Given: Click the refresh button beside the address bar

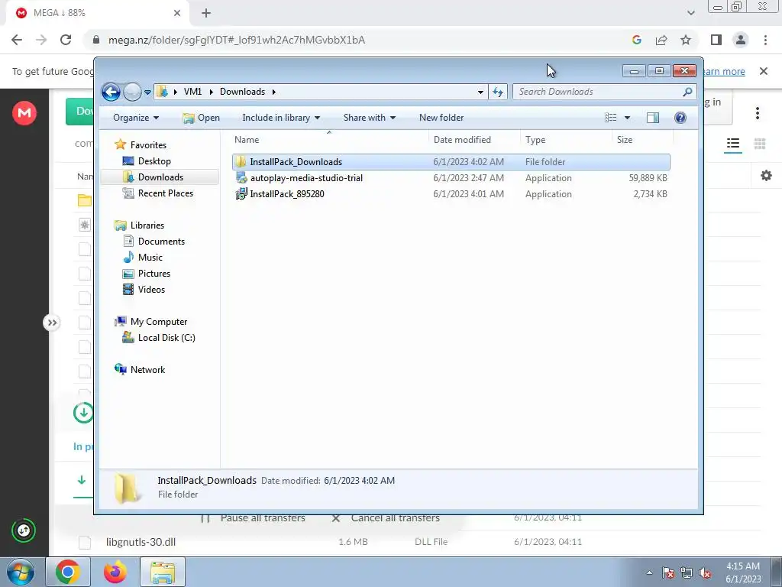Looking at the screenshot, I should (x=498, y=92).
